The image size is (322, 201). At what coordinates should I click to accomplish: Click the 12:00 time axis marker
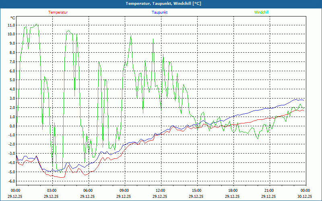[161, 191]
